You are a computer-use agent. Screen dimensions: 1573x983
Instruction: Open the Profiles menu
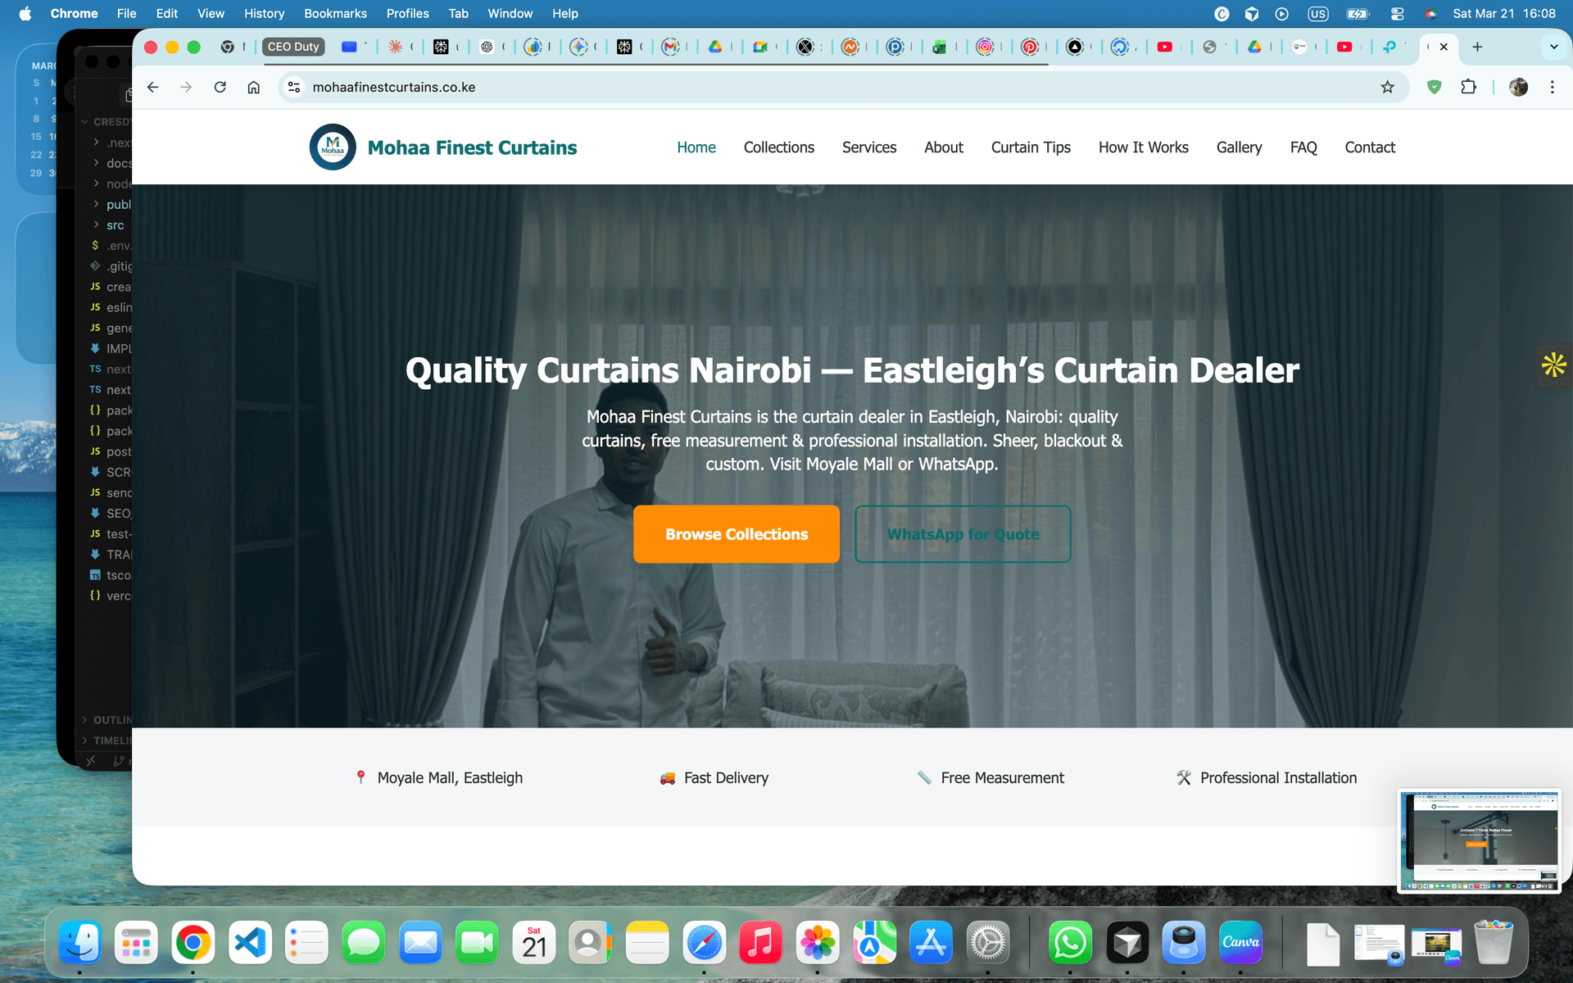coord(407,13)
